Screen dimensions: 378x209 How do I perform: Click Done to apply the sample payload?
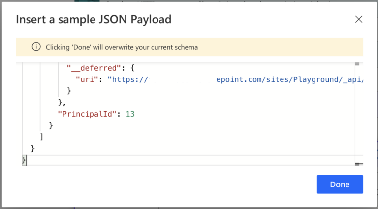340,184
